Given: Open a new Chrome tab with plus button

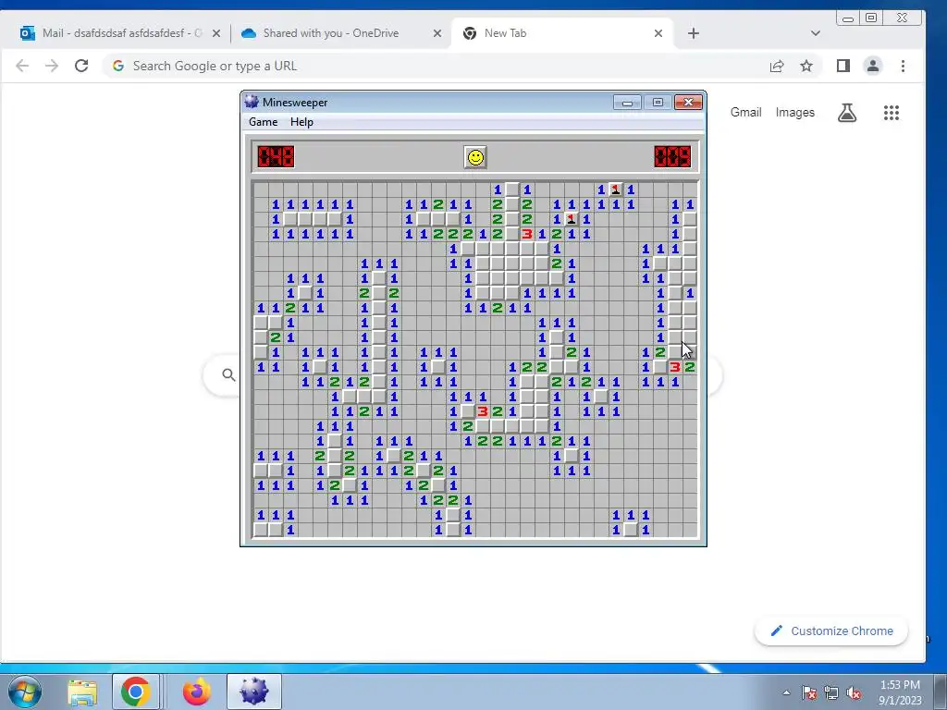Looking at the screenshot, I should (694, 33).
